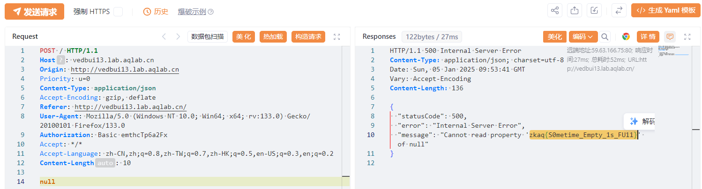Open 历史 history
702x189 pixels.
point(156,12)
